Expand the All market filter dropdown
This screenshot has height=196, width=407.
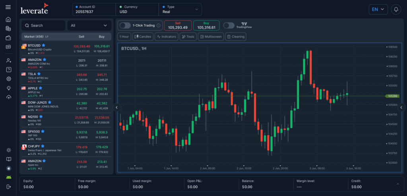(x=89, y=25)
